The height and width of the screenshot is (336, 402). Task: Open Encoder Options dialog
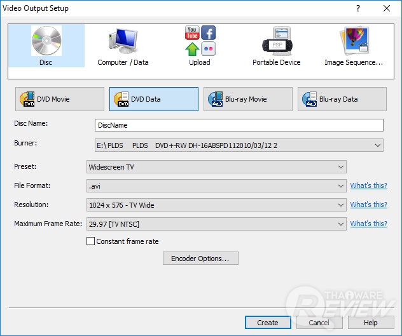pyautogui.click(x=200, y=259)
